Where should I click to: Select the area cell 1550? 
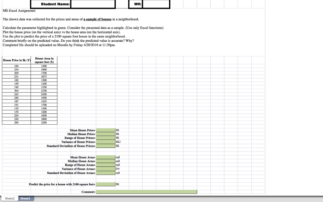[x=44, y=87]
